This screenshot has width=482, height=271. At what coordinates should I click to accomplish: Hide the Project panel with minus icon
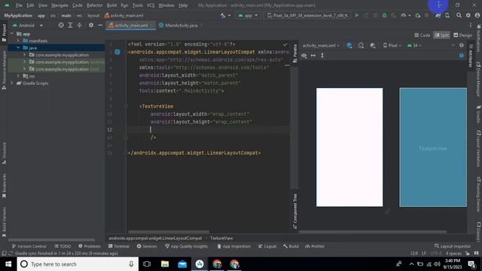(x=100, y=25)
